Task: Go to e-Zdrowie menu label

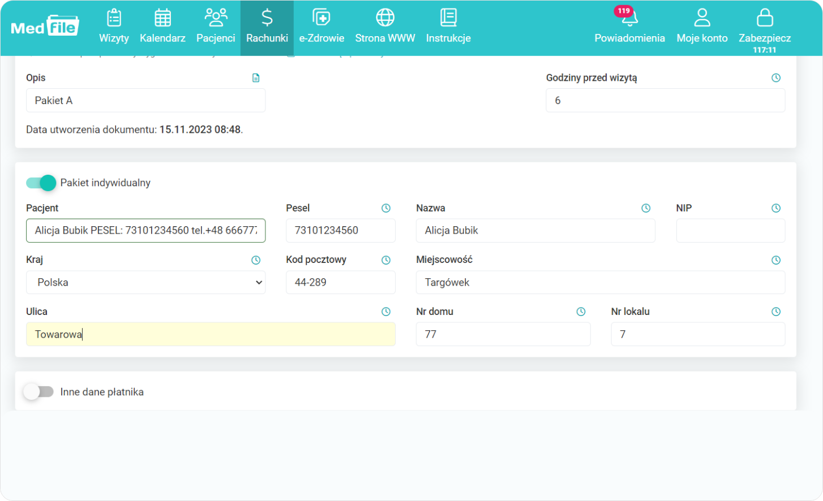Action: point(322,38)
